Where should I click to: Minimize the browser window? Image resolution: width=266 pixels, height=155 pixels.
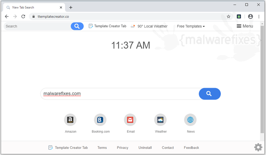click(235, 5)
